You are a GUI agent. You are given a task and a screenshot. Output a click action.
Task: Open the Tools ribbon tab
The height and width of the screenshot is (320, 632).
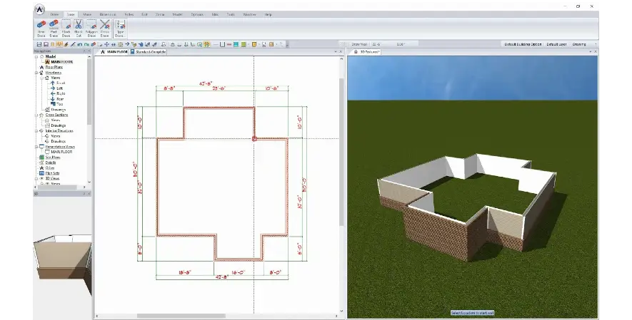pos(231,14)
